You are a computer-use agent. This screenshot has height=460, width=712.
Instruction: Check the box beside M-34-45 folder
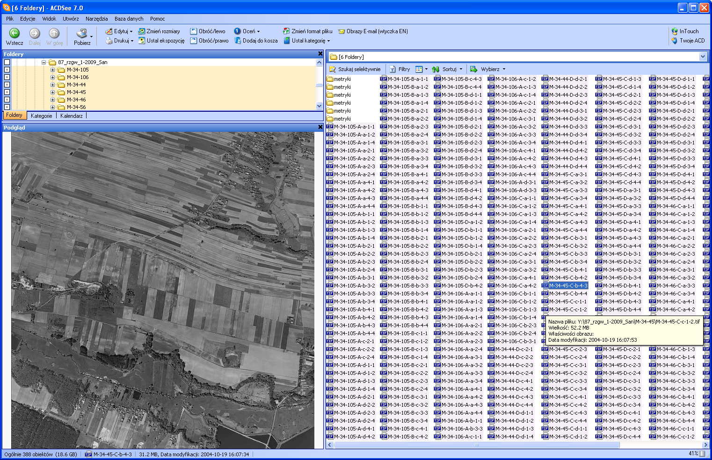click(x=7, y=92)
